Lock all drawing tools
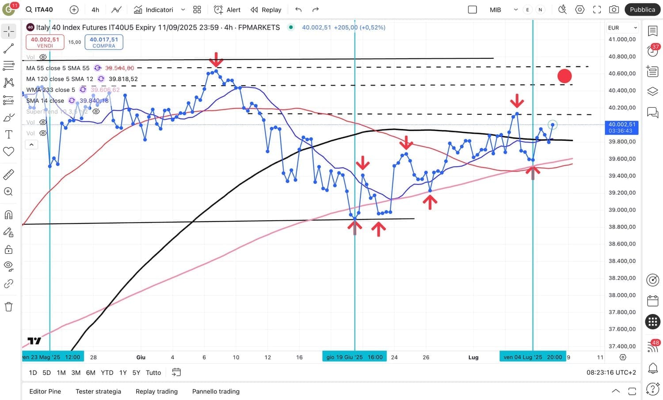 click(x=9, y=249)
